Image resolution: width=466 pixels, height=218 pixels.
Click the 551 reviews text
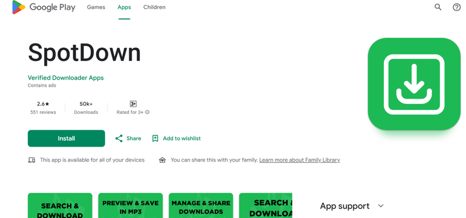(43, 112)
